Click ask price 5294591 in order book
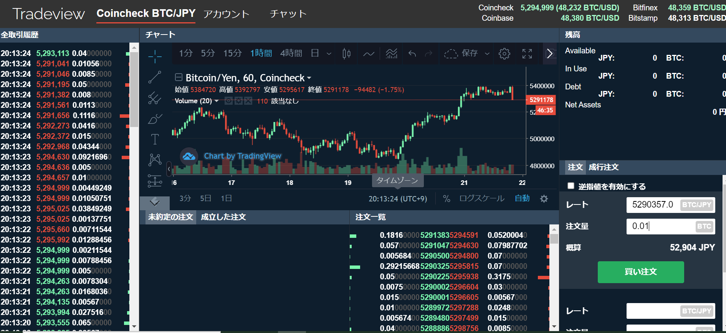 (x=464, y=235)
